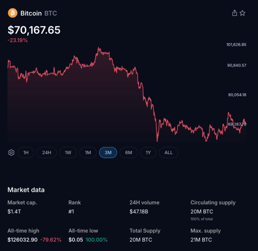Screen dimensions: 258x251
Task: Click the current price $70,167.65
Action: coord(34,30)
